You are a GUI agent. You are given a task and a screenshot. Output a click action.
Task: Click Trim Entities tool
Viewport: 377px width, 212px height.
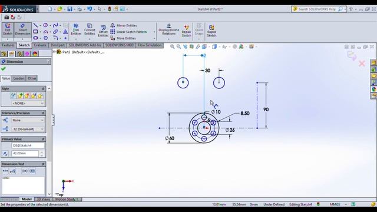pos(76,30)
